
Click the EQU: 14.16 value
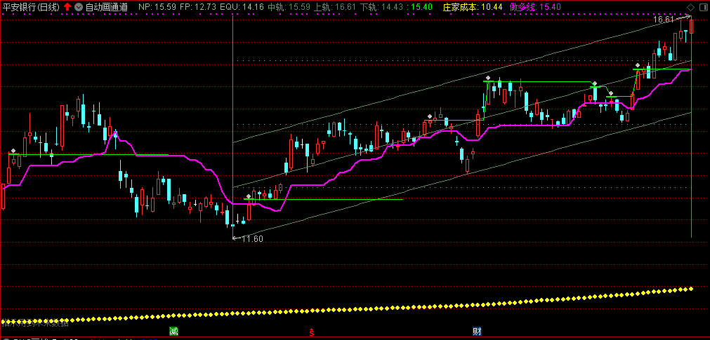(242, 7)
